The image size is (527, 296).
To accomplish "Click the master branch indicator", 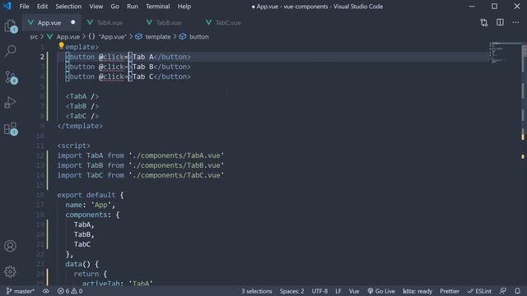I will pos(20,291).
